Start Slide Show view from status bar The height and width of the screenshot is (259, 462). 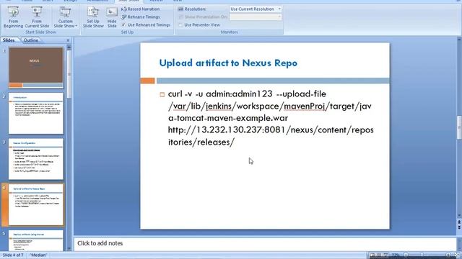click(385, 255)
